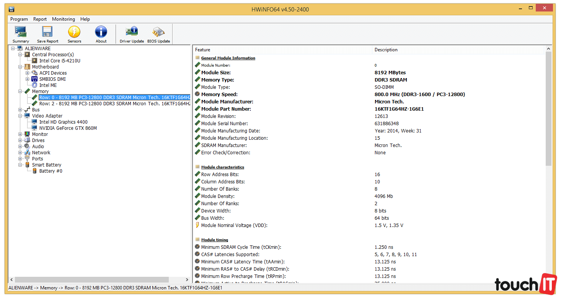The height and width of the screenshot is (299, 561).
Task: Expand the Drives tree node
Action: (20, 141)
